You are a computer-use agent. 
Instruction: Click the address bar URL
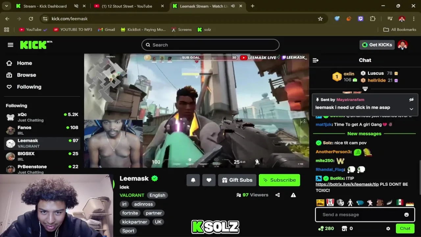(x=69, y=19)
